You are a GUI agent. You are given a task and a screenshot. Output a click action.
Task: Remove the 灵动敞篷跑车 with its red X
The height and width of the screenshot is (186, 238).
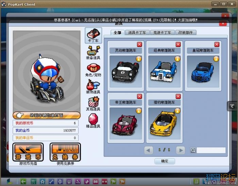pos(139,44)
